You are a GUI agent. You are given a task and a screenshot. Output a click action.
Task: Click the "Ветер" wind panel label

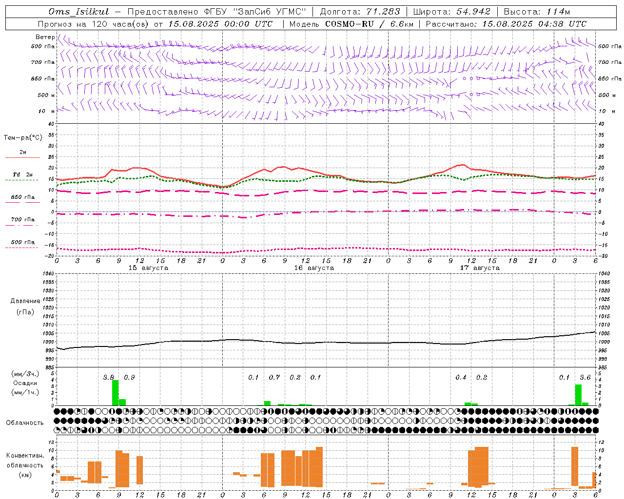(x=45, y=37)
